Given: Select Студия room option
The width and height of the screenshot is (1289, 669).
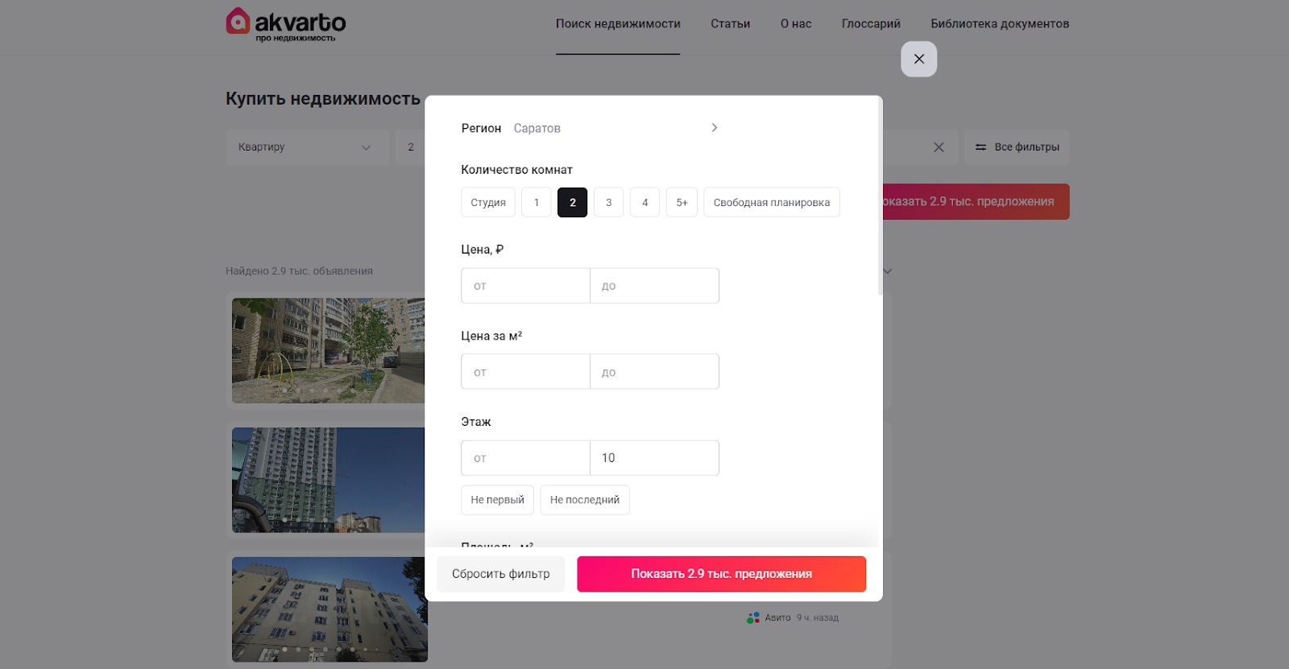Looking at the screenshot, I should tap(488, 202).
